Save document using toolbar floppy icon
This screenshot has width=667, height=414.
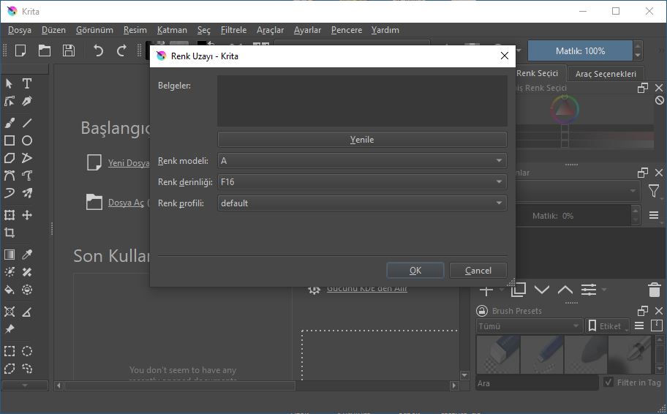click(x=69, y=50)
